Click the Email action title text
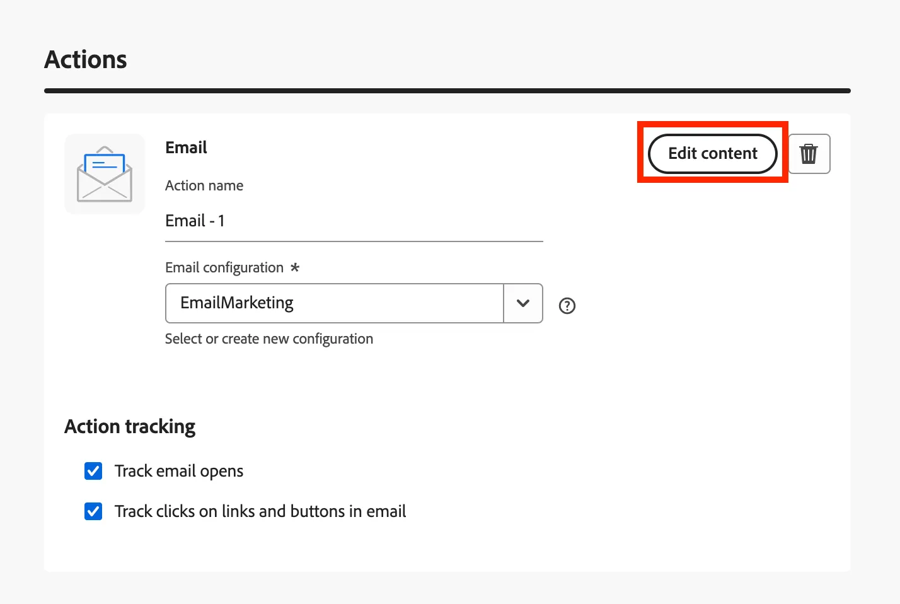 click(186, 148)
